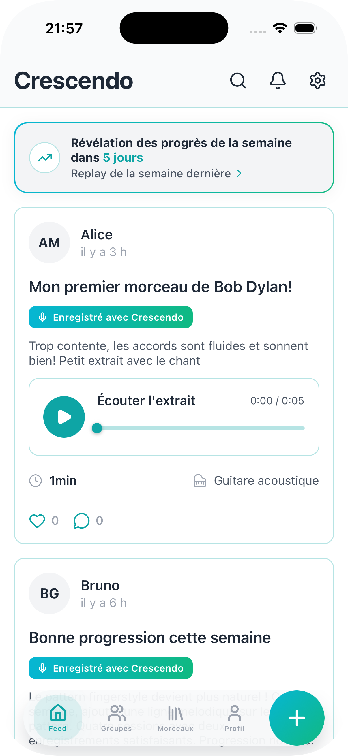Tap the weekly progress trend icon

[x=45, y=158]
